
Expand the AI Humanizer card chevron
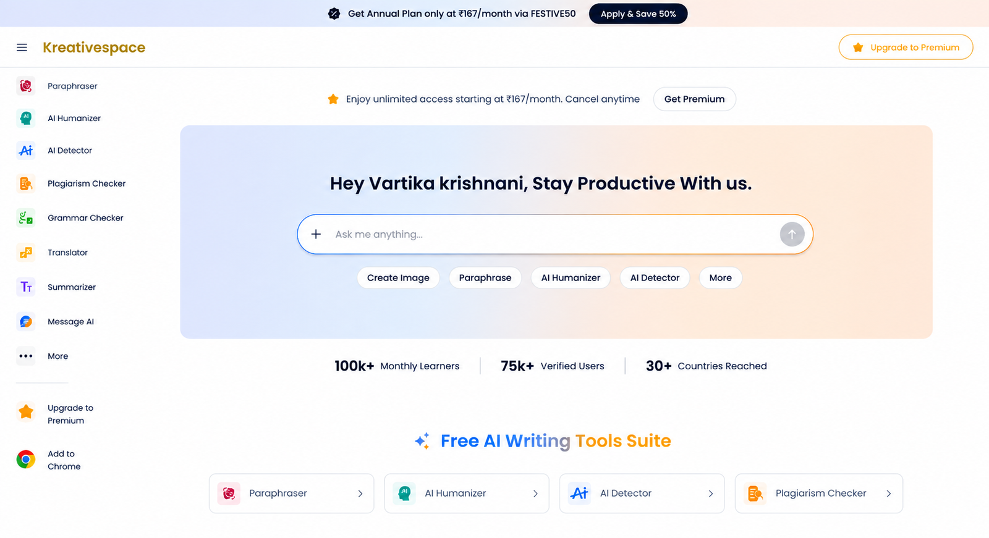tap(535, 494)
